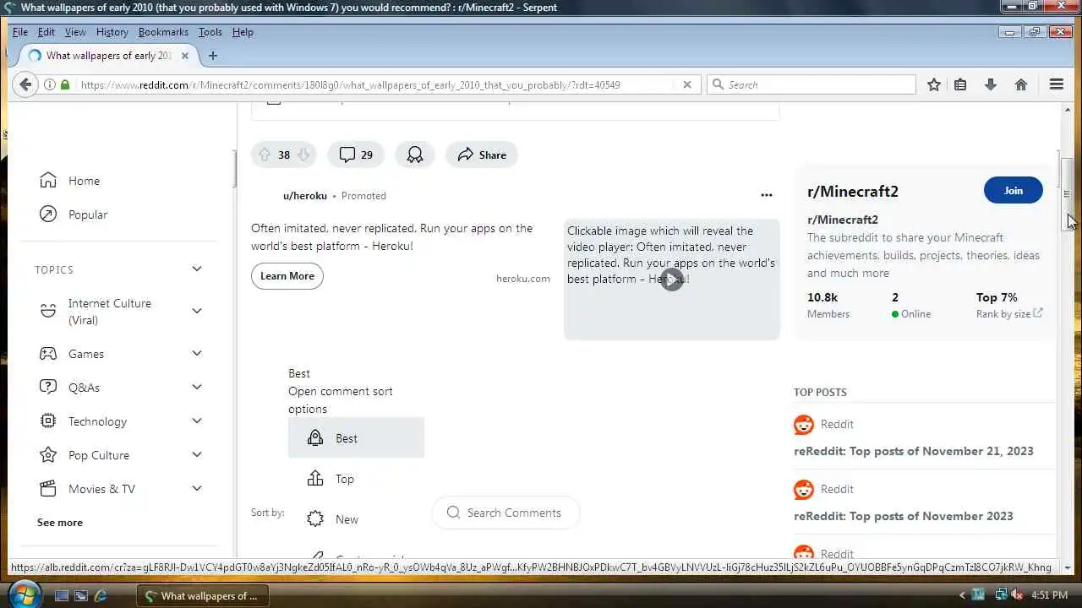Expand Internet Culture (Viral) topic
Image resolution: width=1082 pixels, height=608 pixels.
pyautogui.click(x=197, y=311)
